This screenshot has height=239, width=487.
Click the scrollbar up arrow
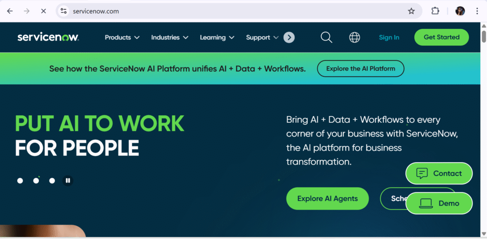tap(484, 26)
